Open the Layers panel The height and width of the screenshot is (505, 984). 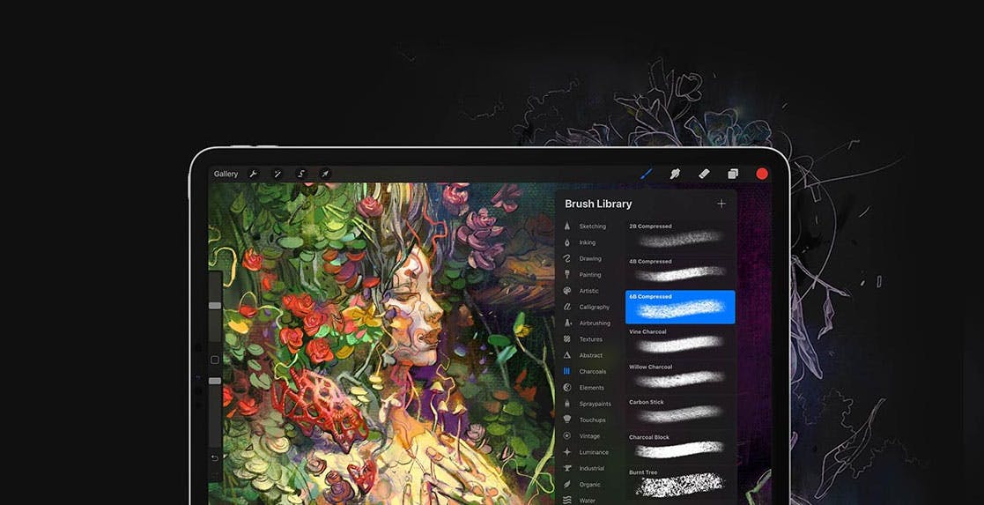coord(733,174)
